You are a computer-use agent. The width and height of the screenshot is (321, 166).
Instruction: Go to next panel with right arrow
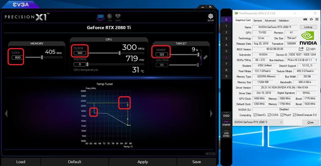pos(211,113)
